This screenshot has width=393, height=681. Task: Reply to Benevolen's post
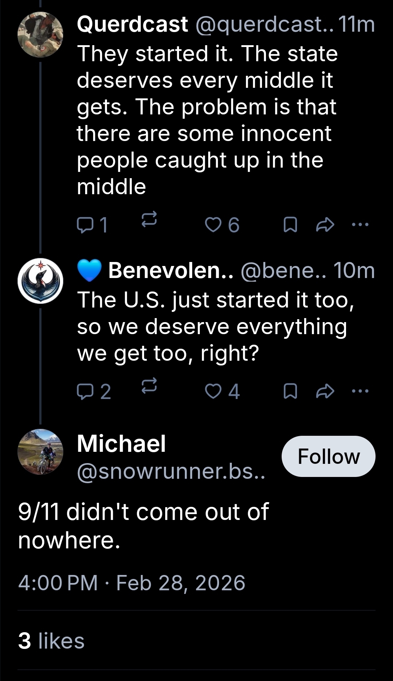point(85,391)
